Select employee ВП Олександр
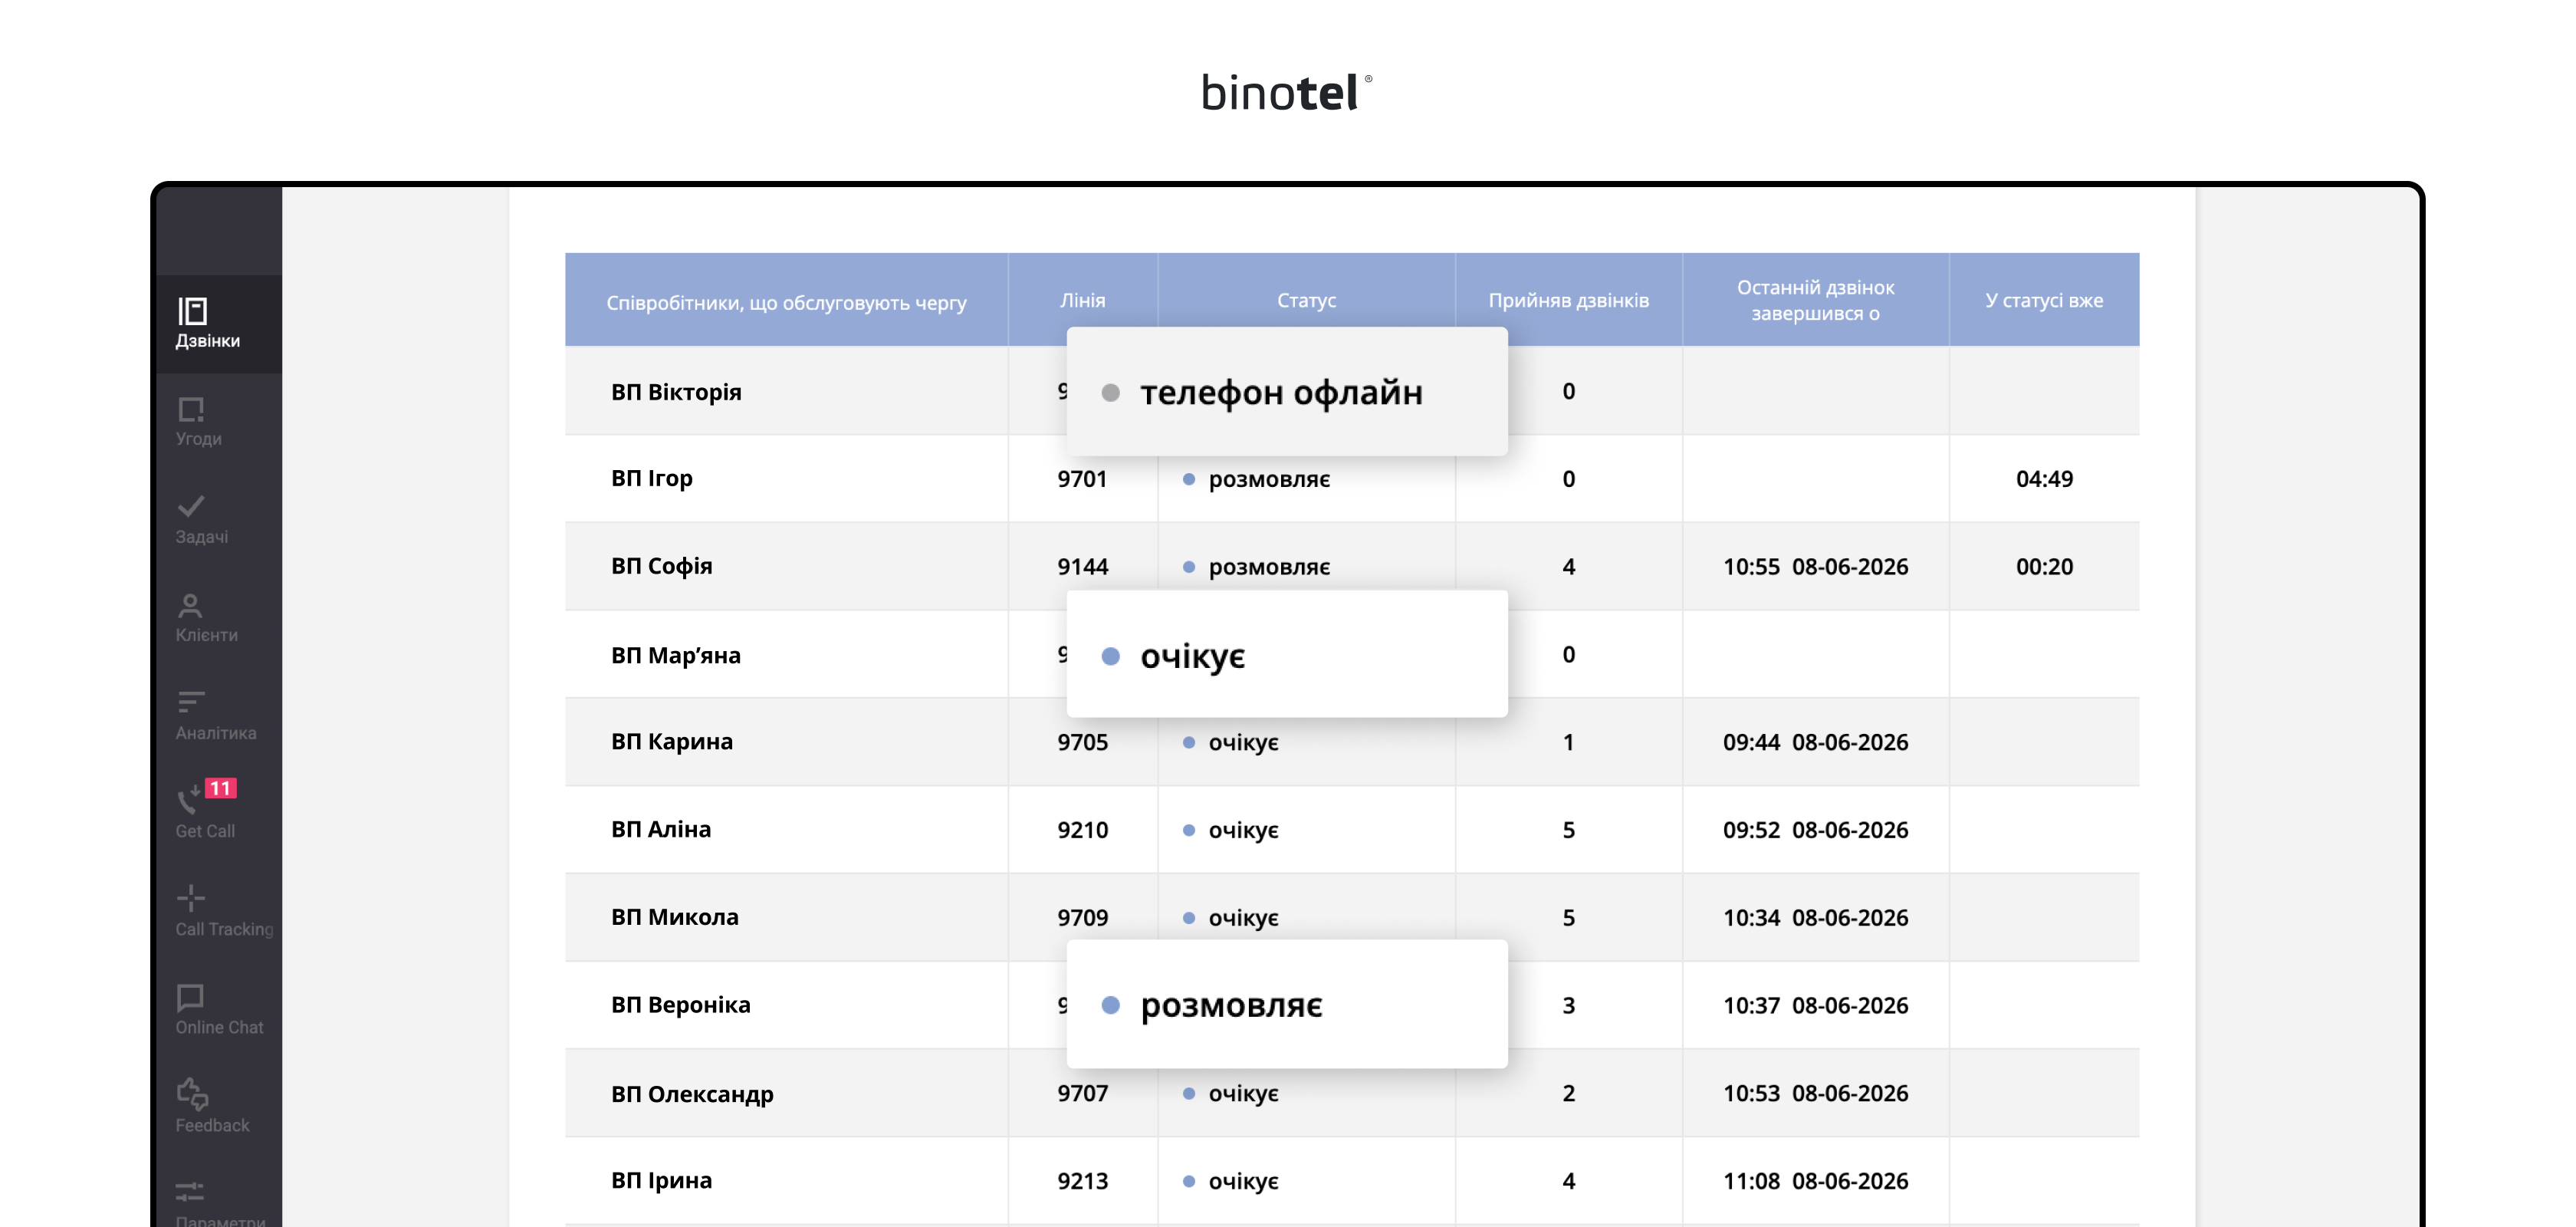The image size is (2576, 1227). pos(692,1094)
